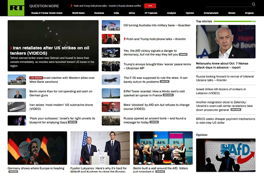Image resolution: width=264 pixels, height=173 pixels.
Task: Open BRICS seeks cheaper payment mechanisms story
Action: click(225, 121)
